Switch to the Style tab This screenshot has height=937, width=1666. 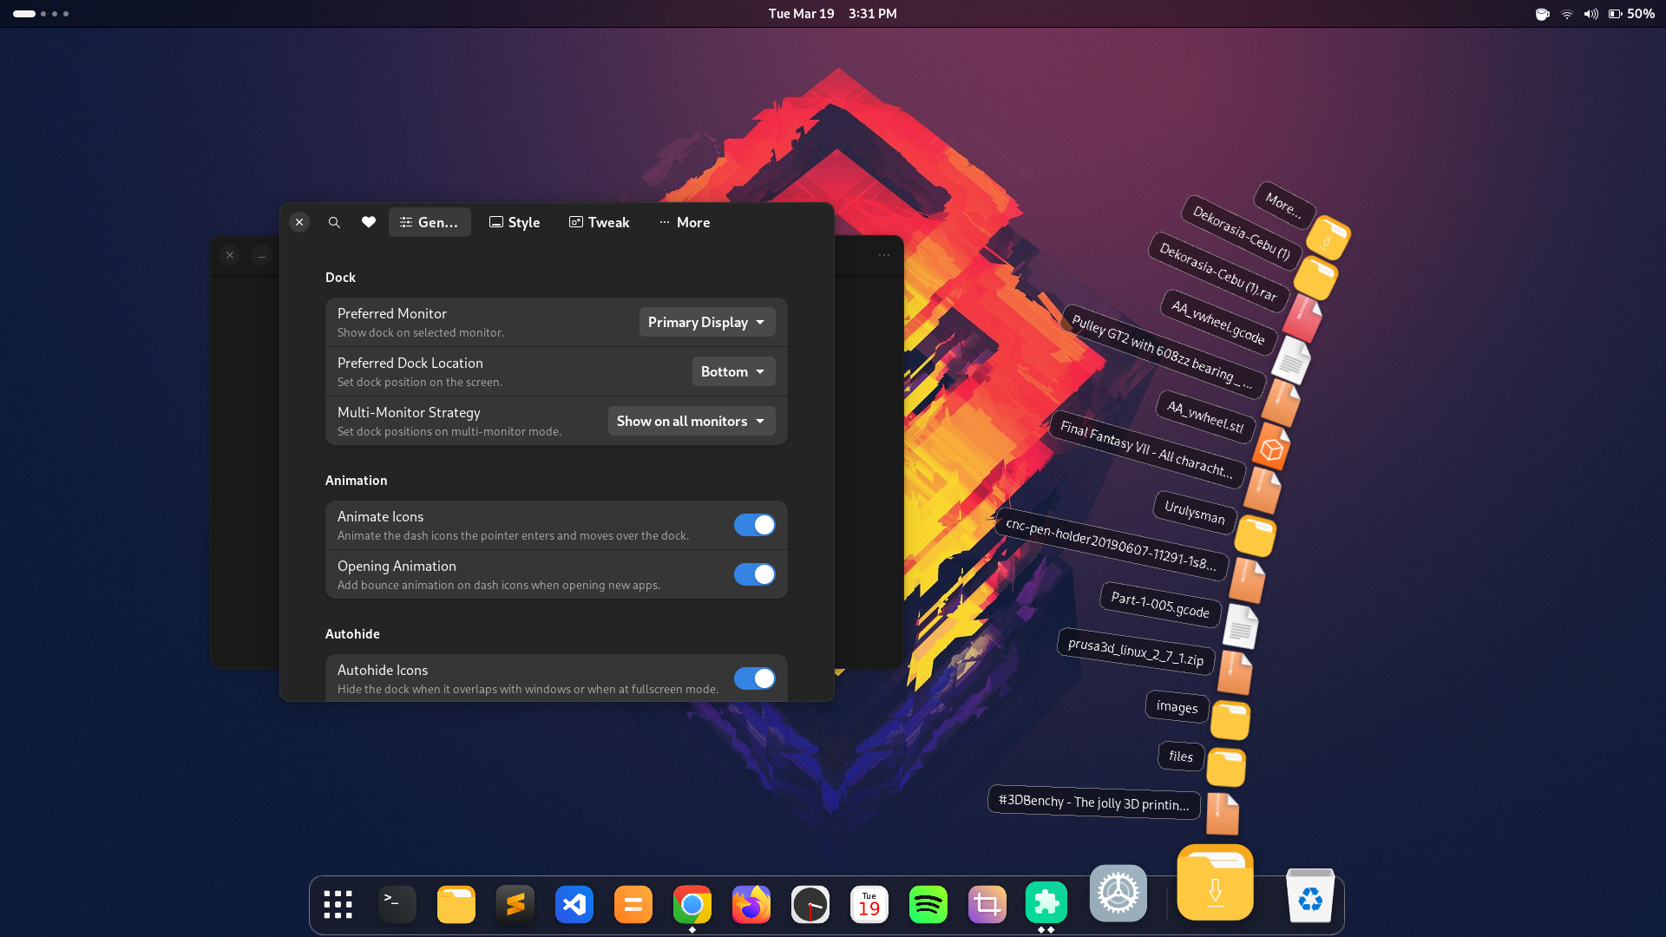click(x=515, y=222)
